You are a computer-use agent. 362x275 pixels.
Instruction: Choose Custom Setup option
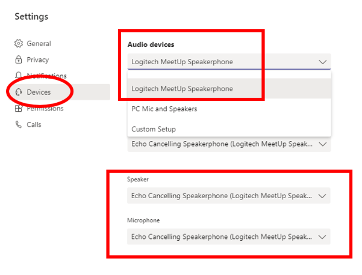pyautogui.click(x=229, y=129)
